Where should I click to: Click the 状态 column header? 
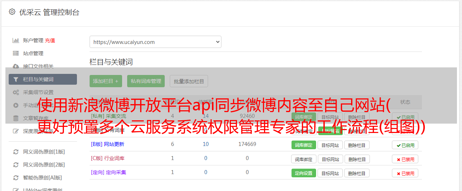click(405, 102)
